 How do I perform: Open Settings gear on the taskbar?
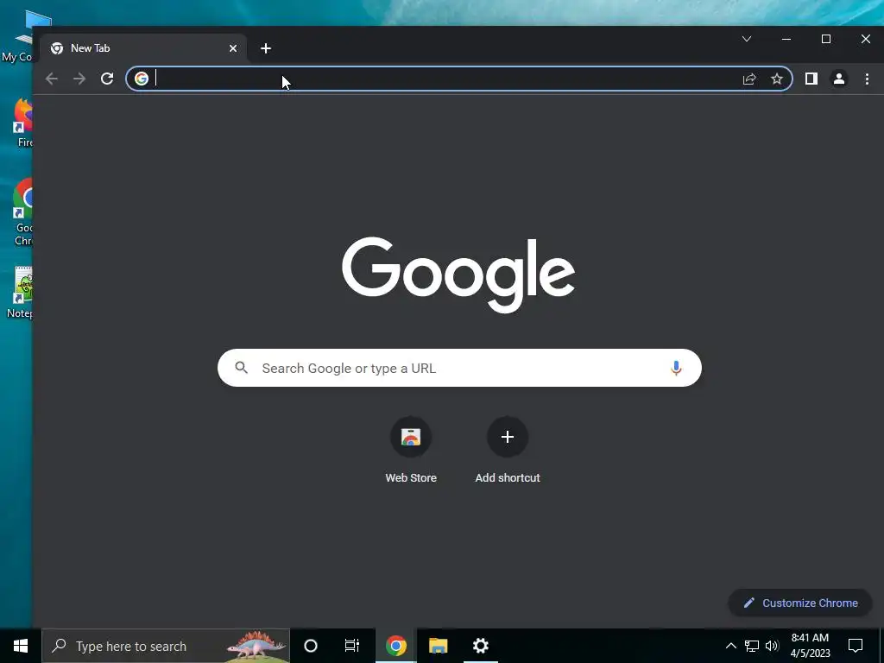click(480, 646)
